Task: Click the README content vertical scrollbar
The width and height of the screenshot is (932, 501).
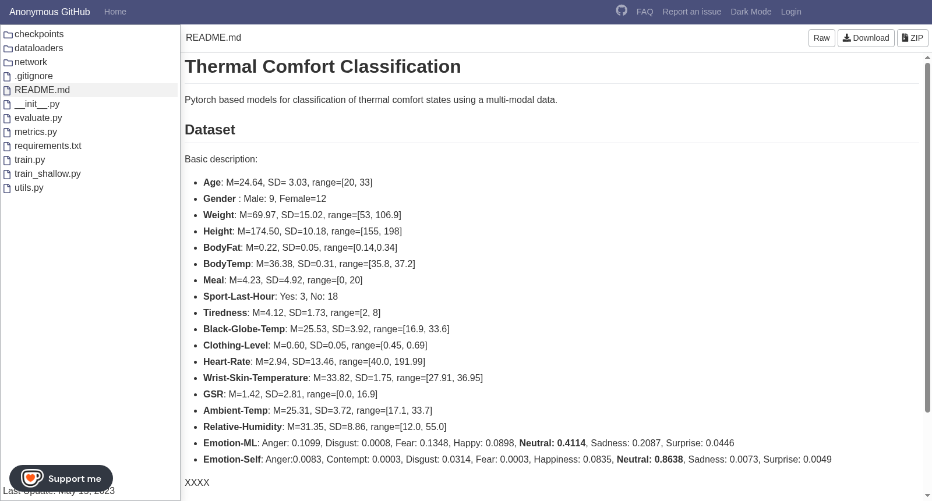Action: [x=927, y=237]
